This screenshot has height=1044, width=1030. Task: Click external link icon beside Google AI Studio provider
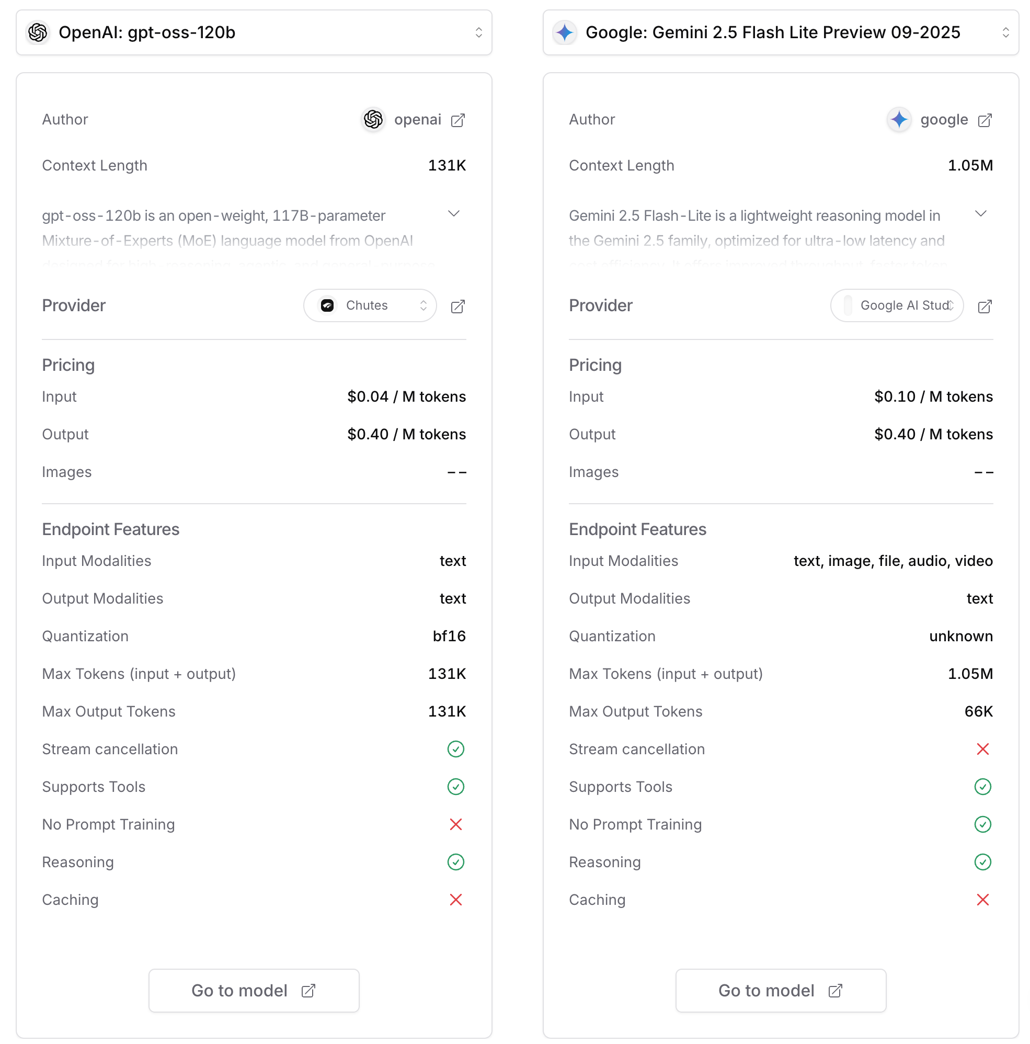[984, 307]
